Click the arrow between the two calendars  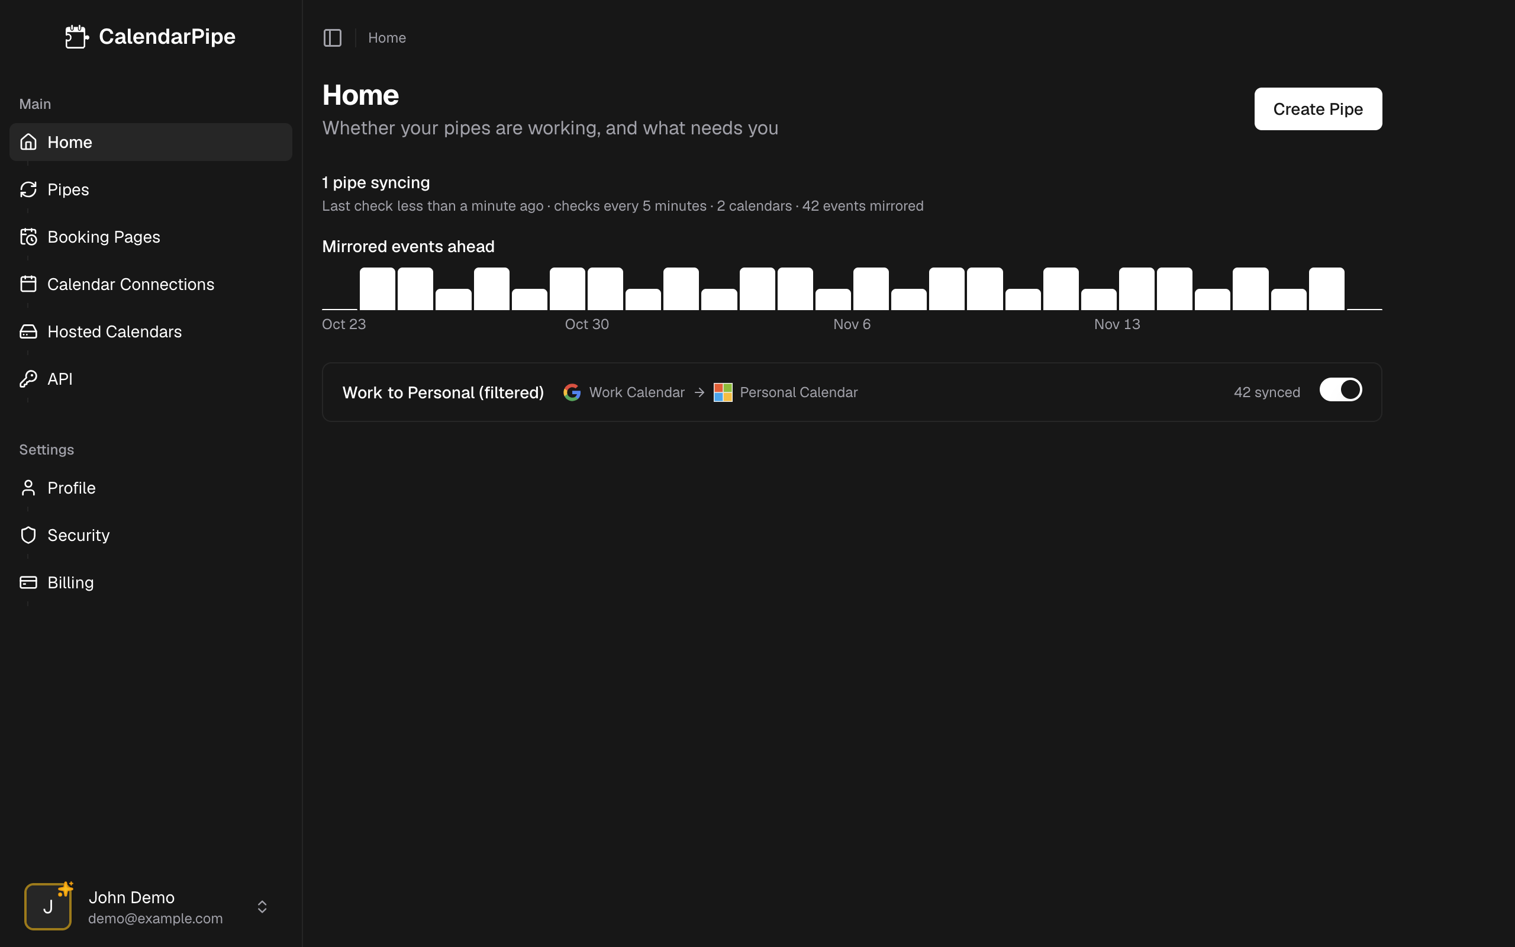tap(700, 392)
